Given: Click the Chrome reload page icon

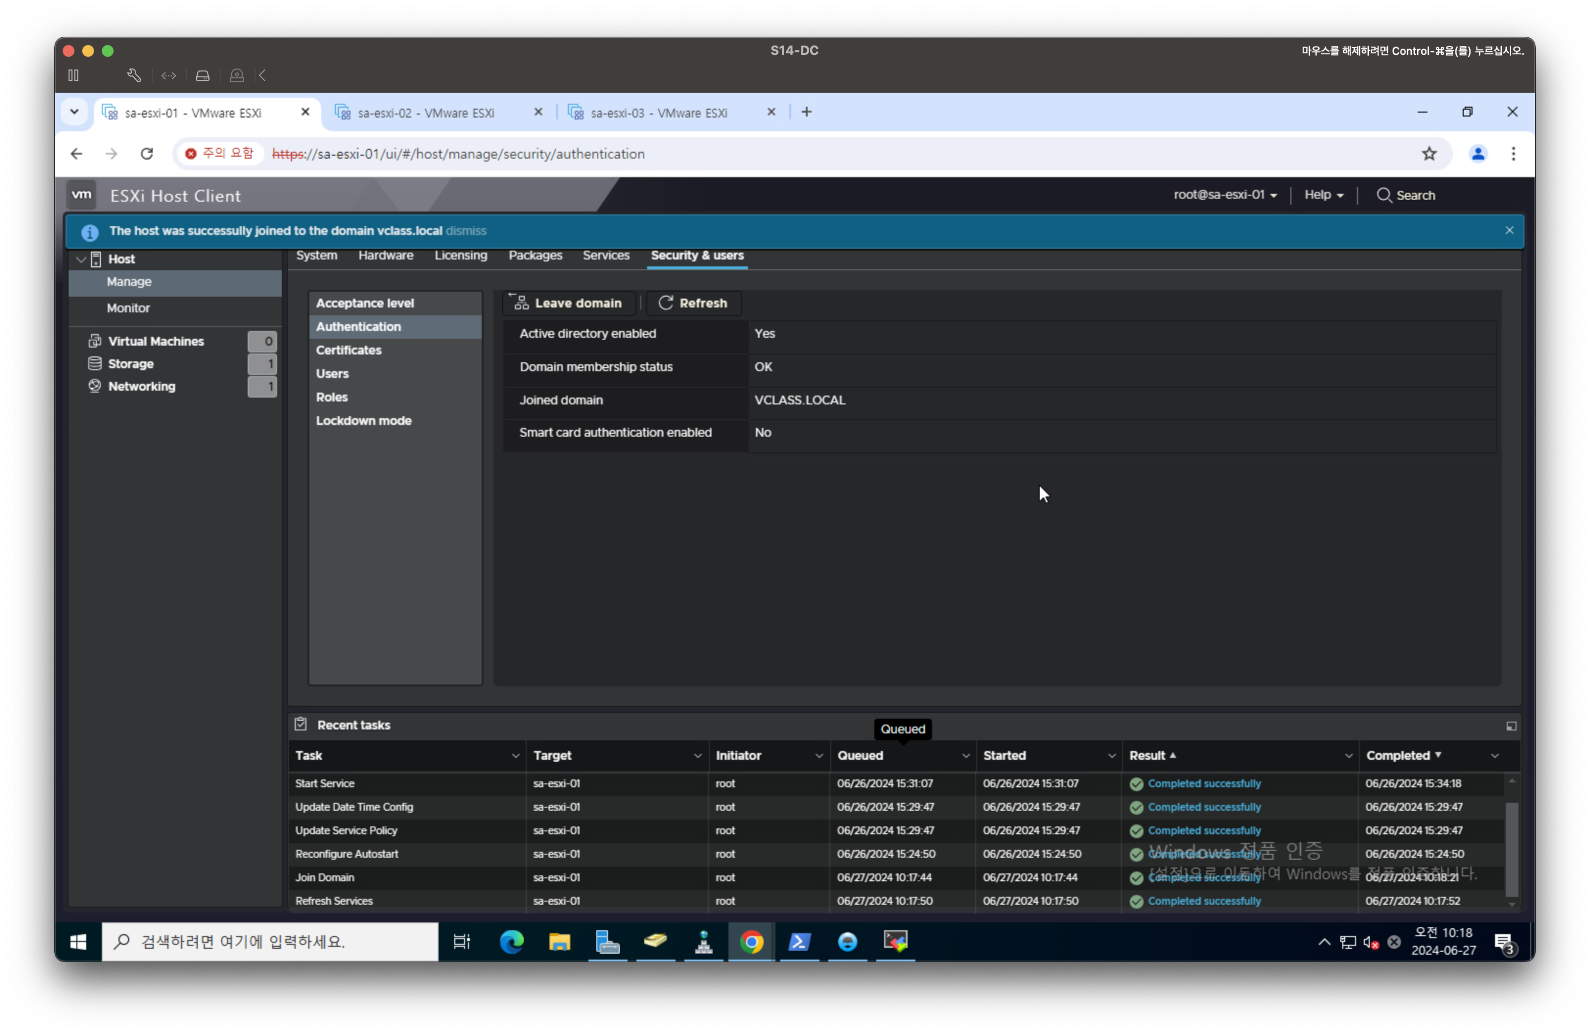Looking at the screenshot, I should (x=147, y=154).
